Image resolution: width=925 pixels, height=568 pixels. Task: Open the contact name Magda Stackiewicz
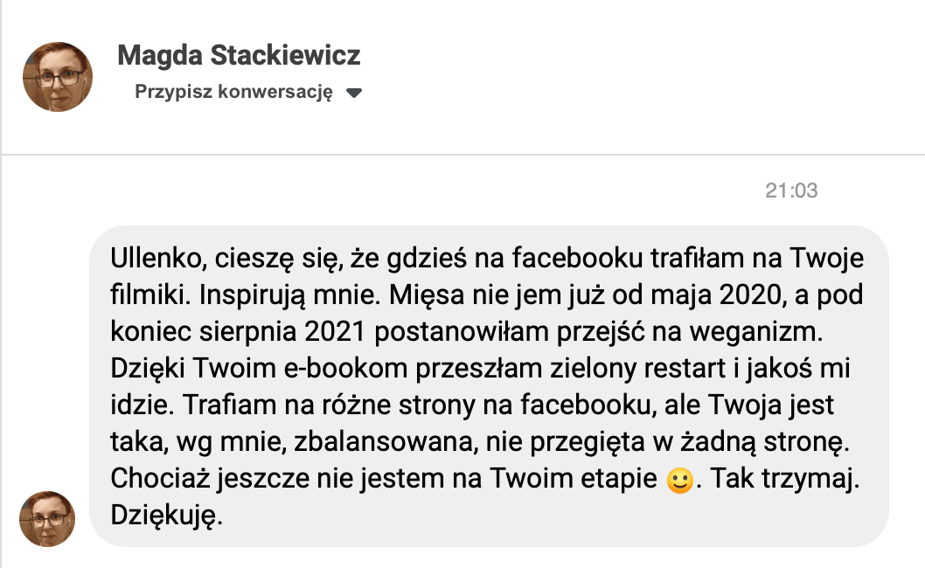pos(239,55)
